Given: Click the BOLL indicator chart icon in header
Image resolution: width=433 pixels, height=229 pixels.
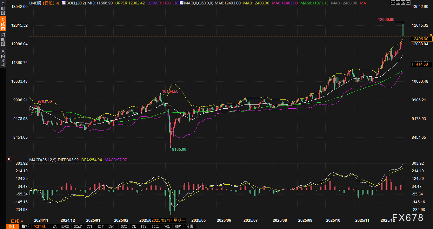Looking at the screenshot, I should 63,3.
